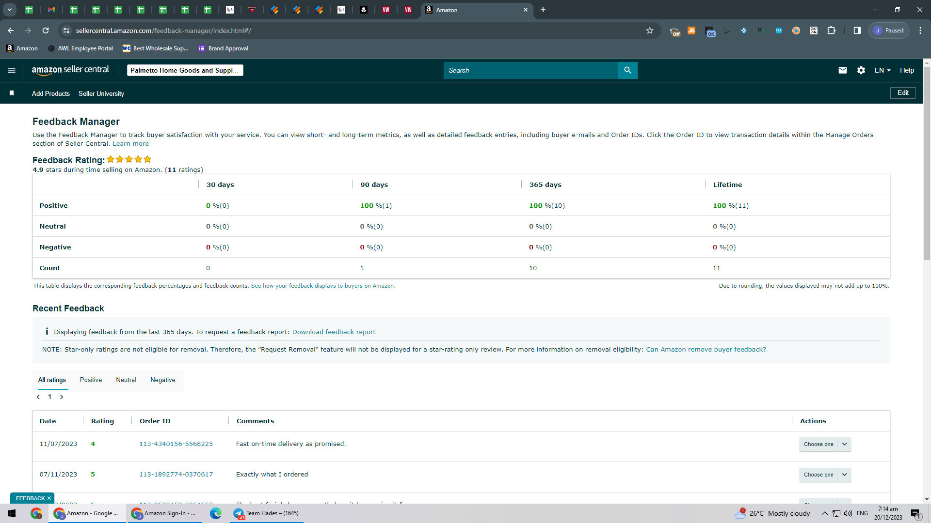Click the Paused profile button
Image resolution: width=931 pixels, height=523 pixels.
(889, 31)
